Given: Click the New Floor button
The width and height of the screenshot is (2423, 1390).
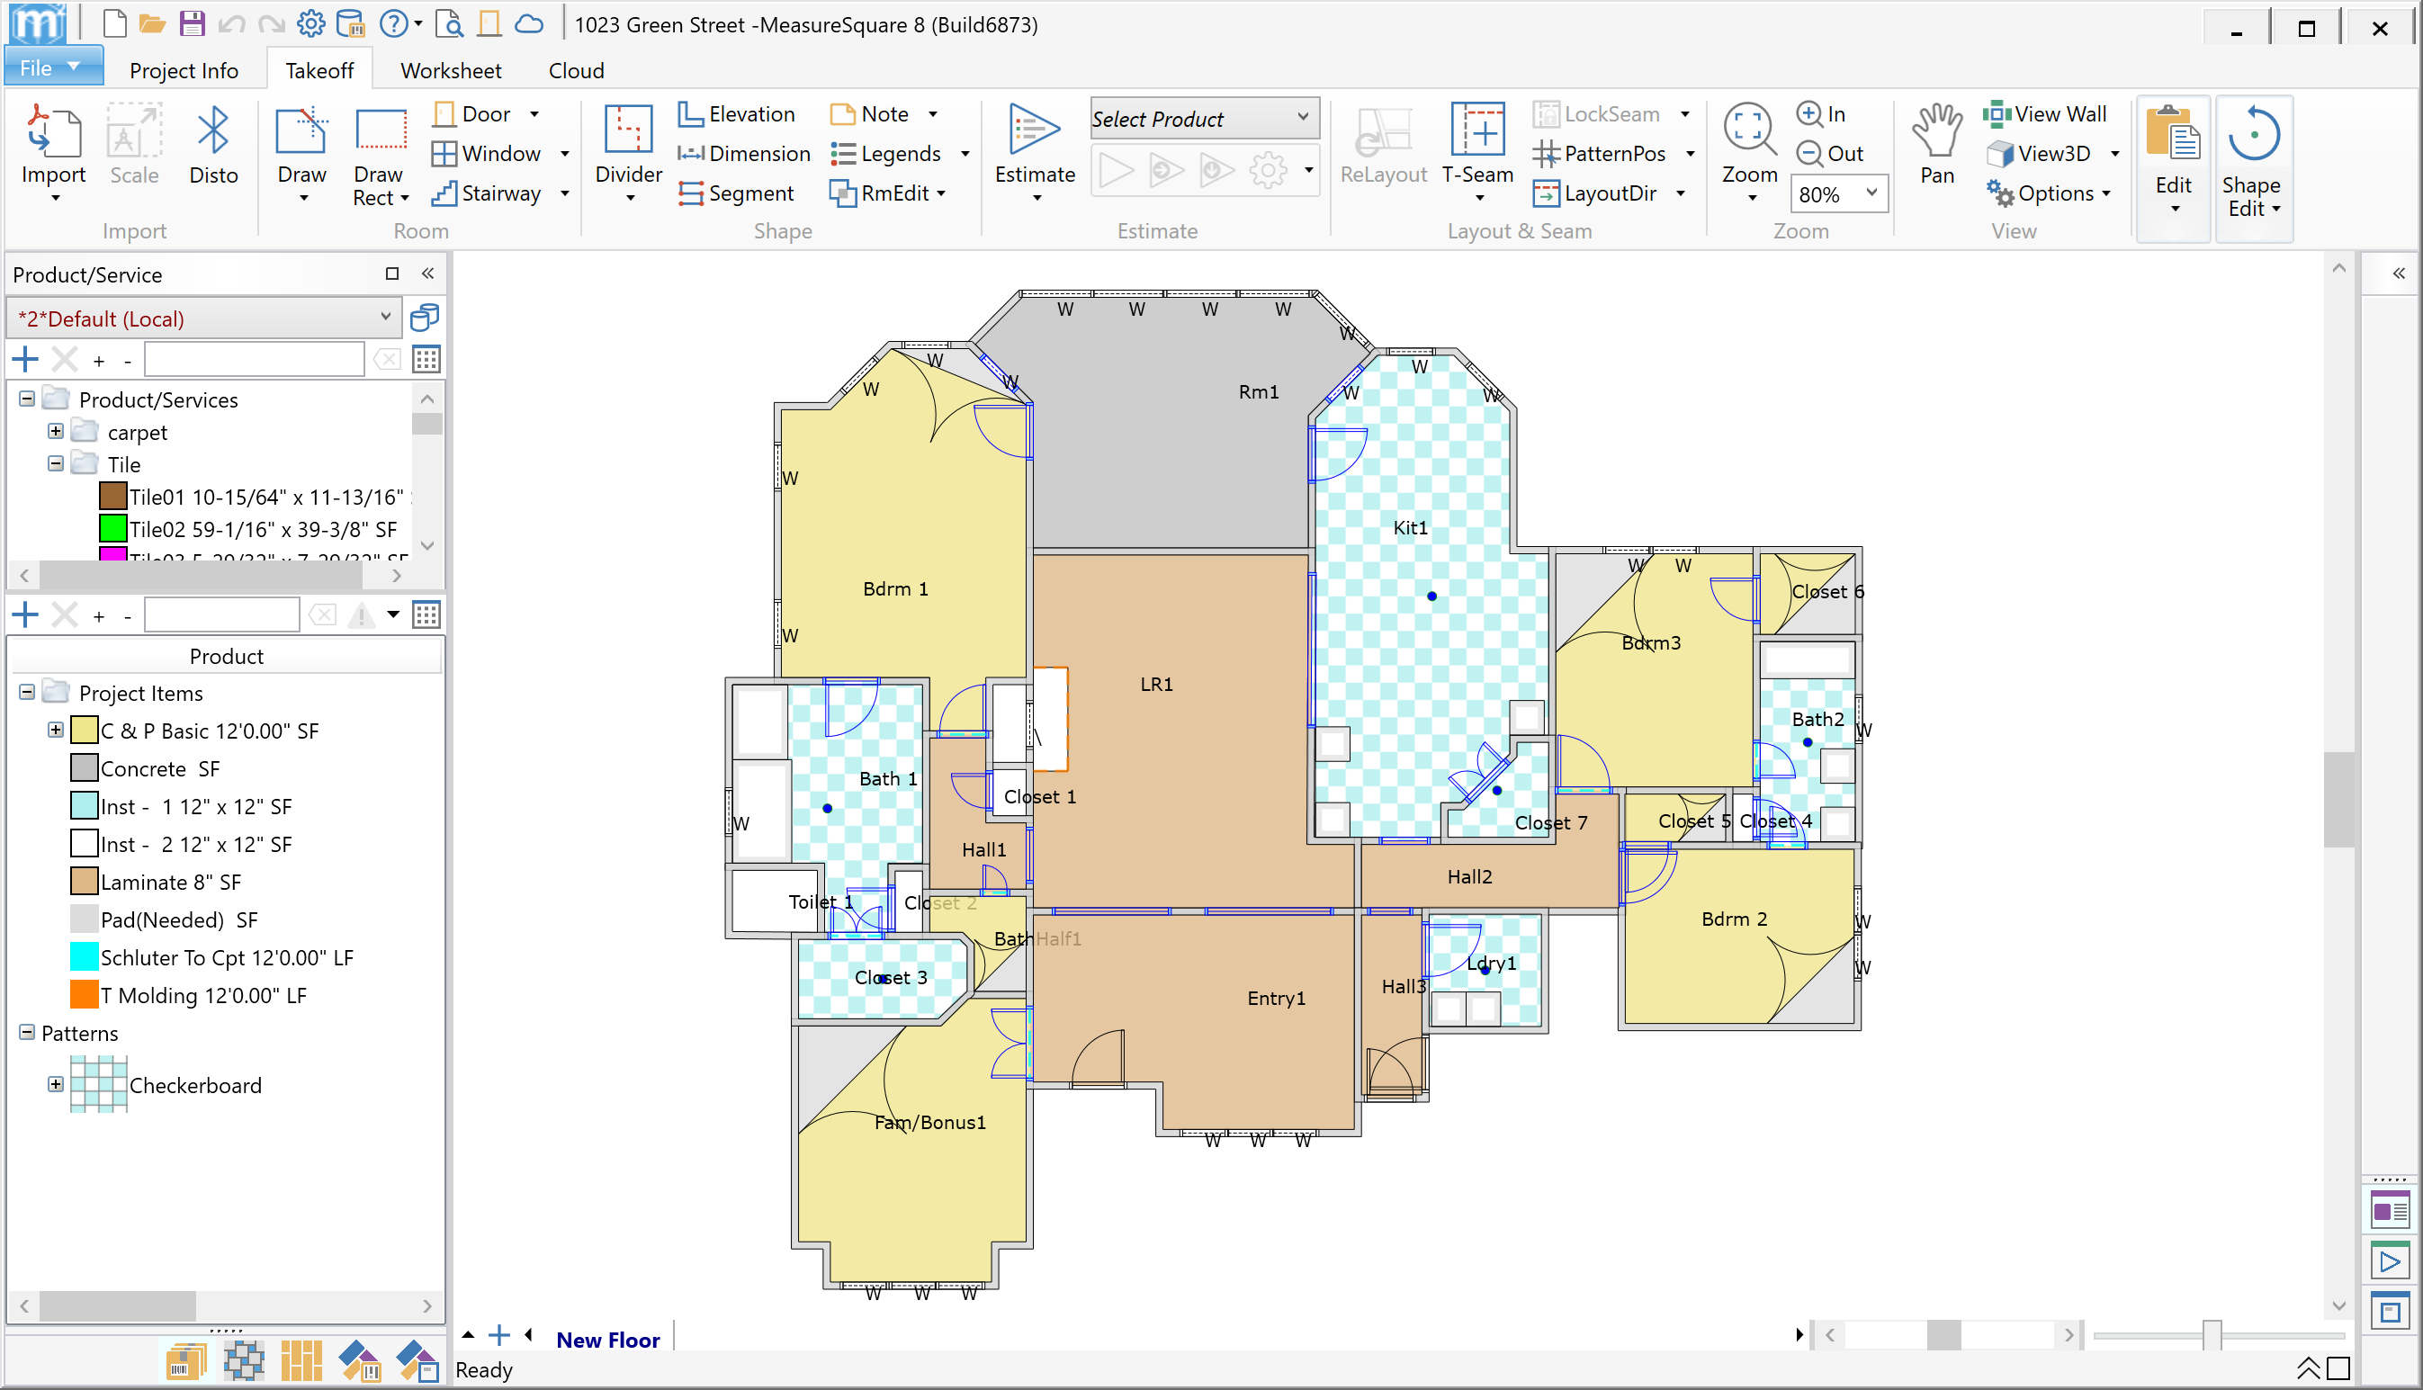Looking at the screenshot, I should [607, 1340].
